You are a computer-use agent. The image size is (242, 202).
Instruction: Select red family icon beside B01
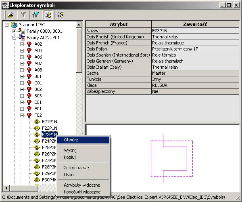point(29,76)
